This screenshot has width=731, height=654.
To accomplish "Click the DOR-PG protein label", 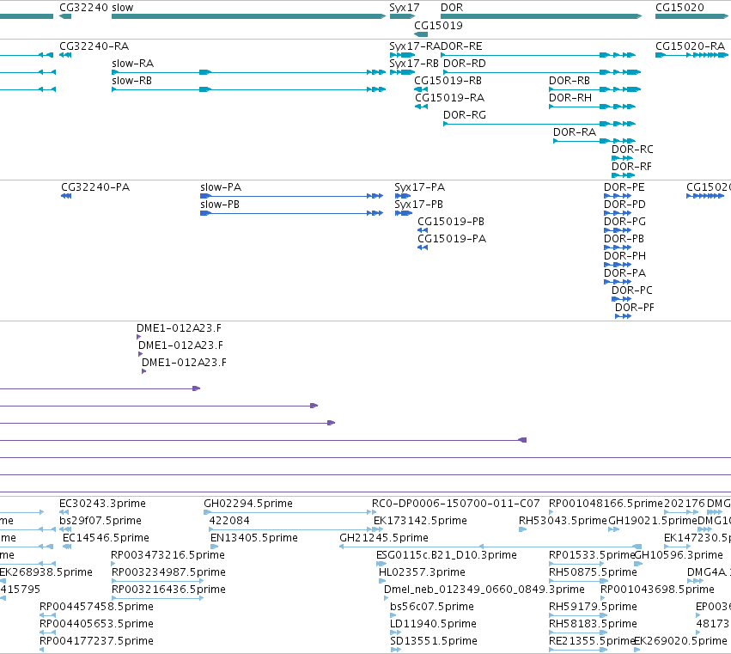I will (624, 222).
